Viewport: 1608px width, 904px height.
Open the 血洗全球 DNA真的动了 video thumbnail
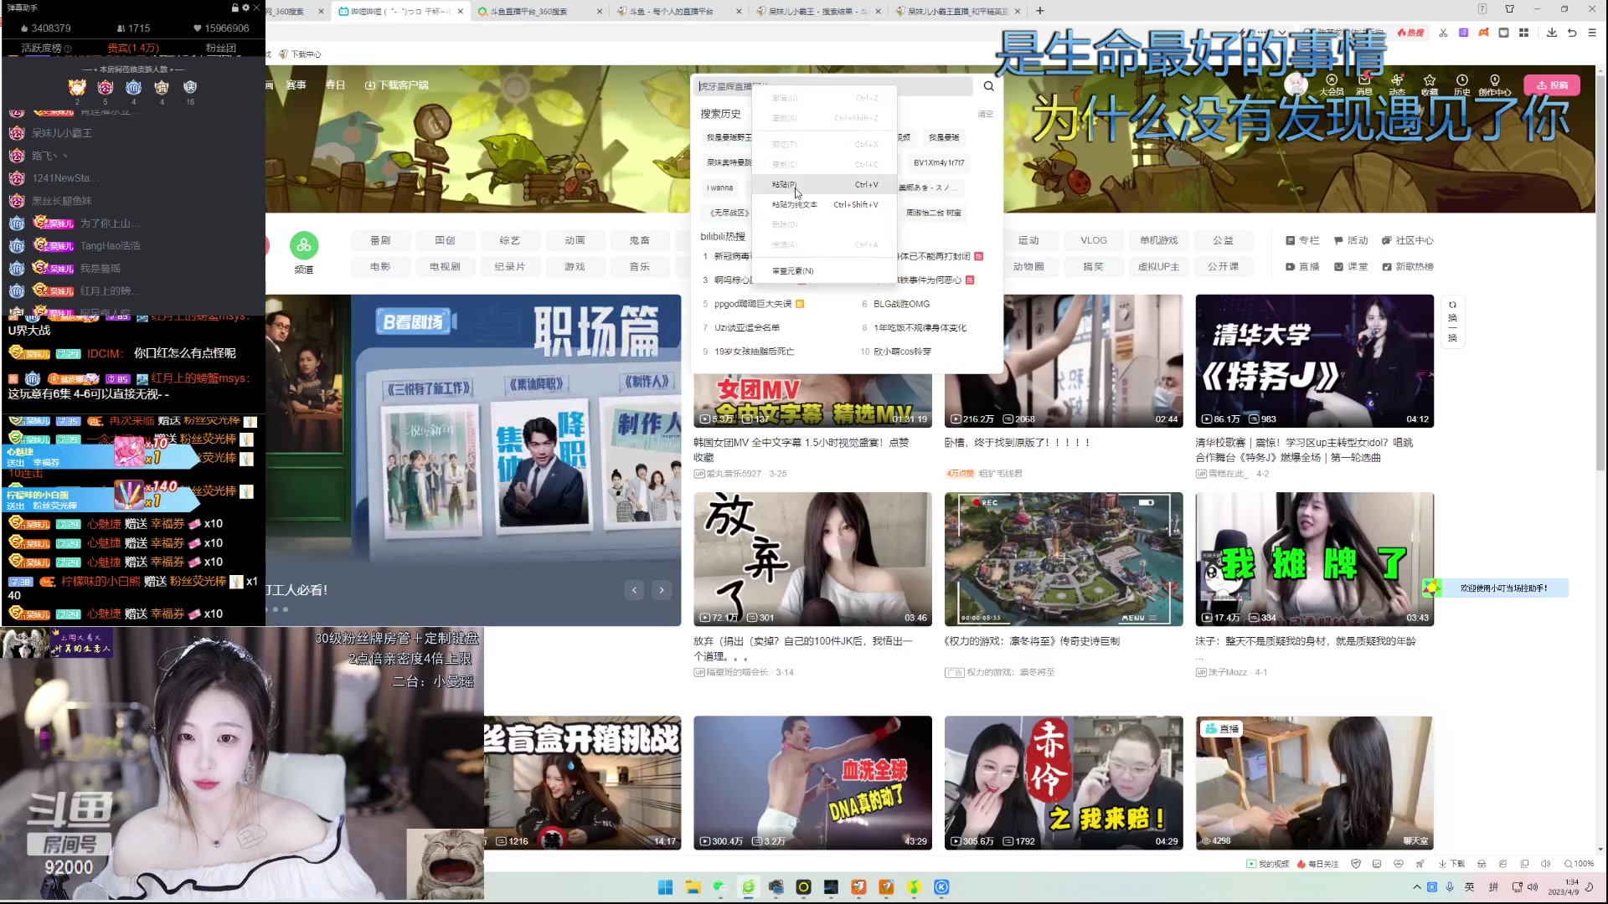point(812,782)
